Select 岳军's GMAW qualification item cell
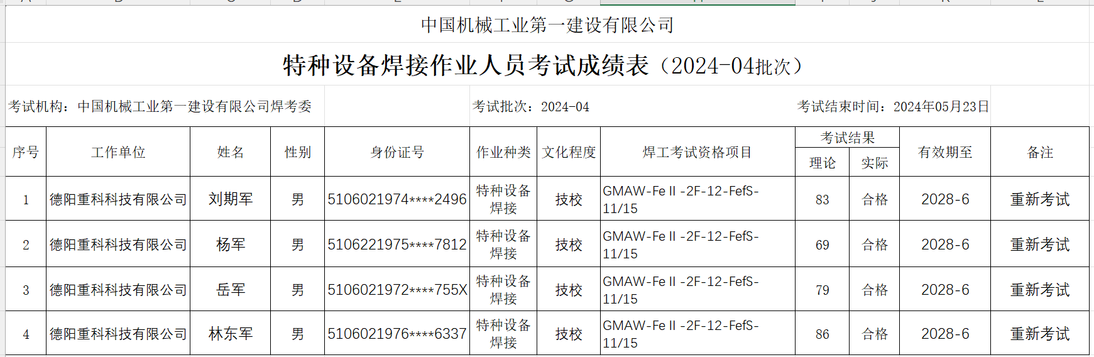 pyautogui.click(x=697, y=289)
